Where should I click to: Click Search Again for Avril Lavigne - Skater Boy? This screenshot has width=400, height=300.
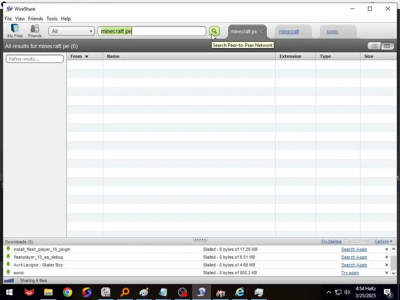point(354,265)
